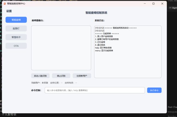The height and width of the screenshot is (117, 177).
Task: Click the 启动人脸识别 button
Action: [40, 76]
